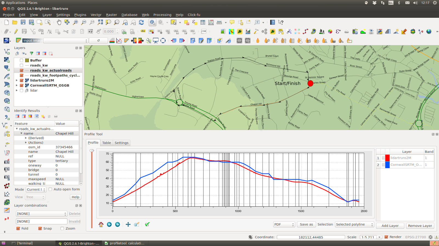Enable the Buffer layer checkbox
Viewport: 439px width, 246px height.
point(21,60)
